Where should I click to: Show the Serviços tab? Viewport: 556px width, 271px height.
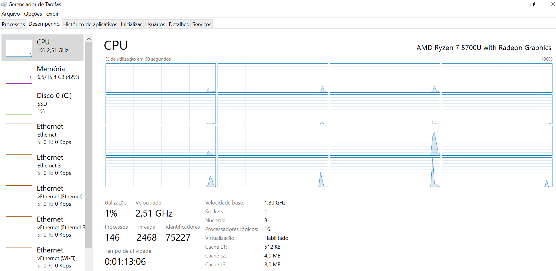click(x=202, y=24)
